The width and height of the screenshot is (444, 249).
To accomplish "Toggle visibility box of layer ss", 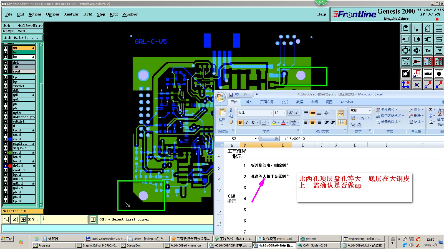I will [x=6, y=48].
